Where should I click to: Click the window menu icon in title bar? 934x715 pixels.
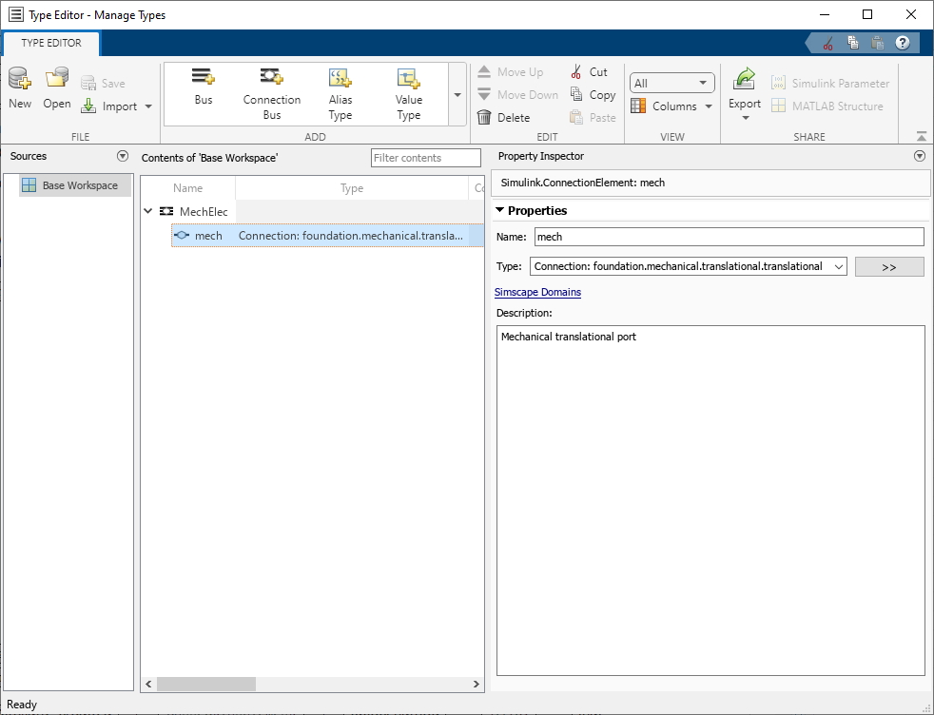coord(16,14)
